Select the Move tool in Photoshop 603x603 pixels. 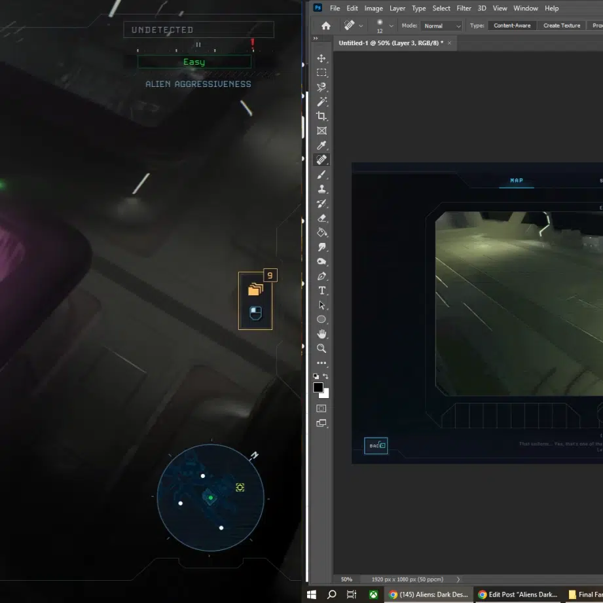(321, 58)
